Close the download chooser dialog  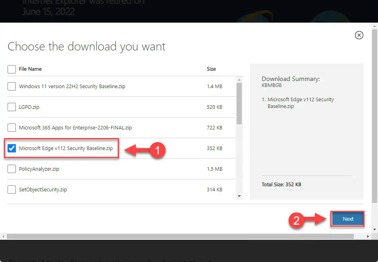(359, 35)
